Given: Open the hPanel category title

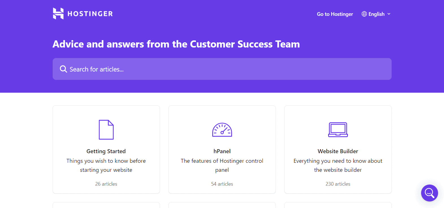Looking at the screenshot, I should click(222, 151).
